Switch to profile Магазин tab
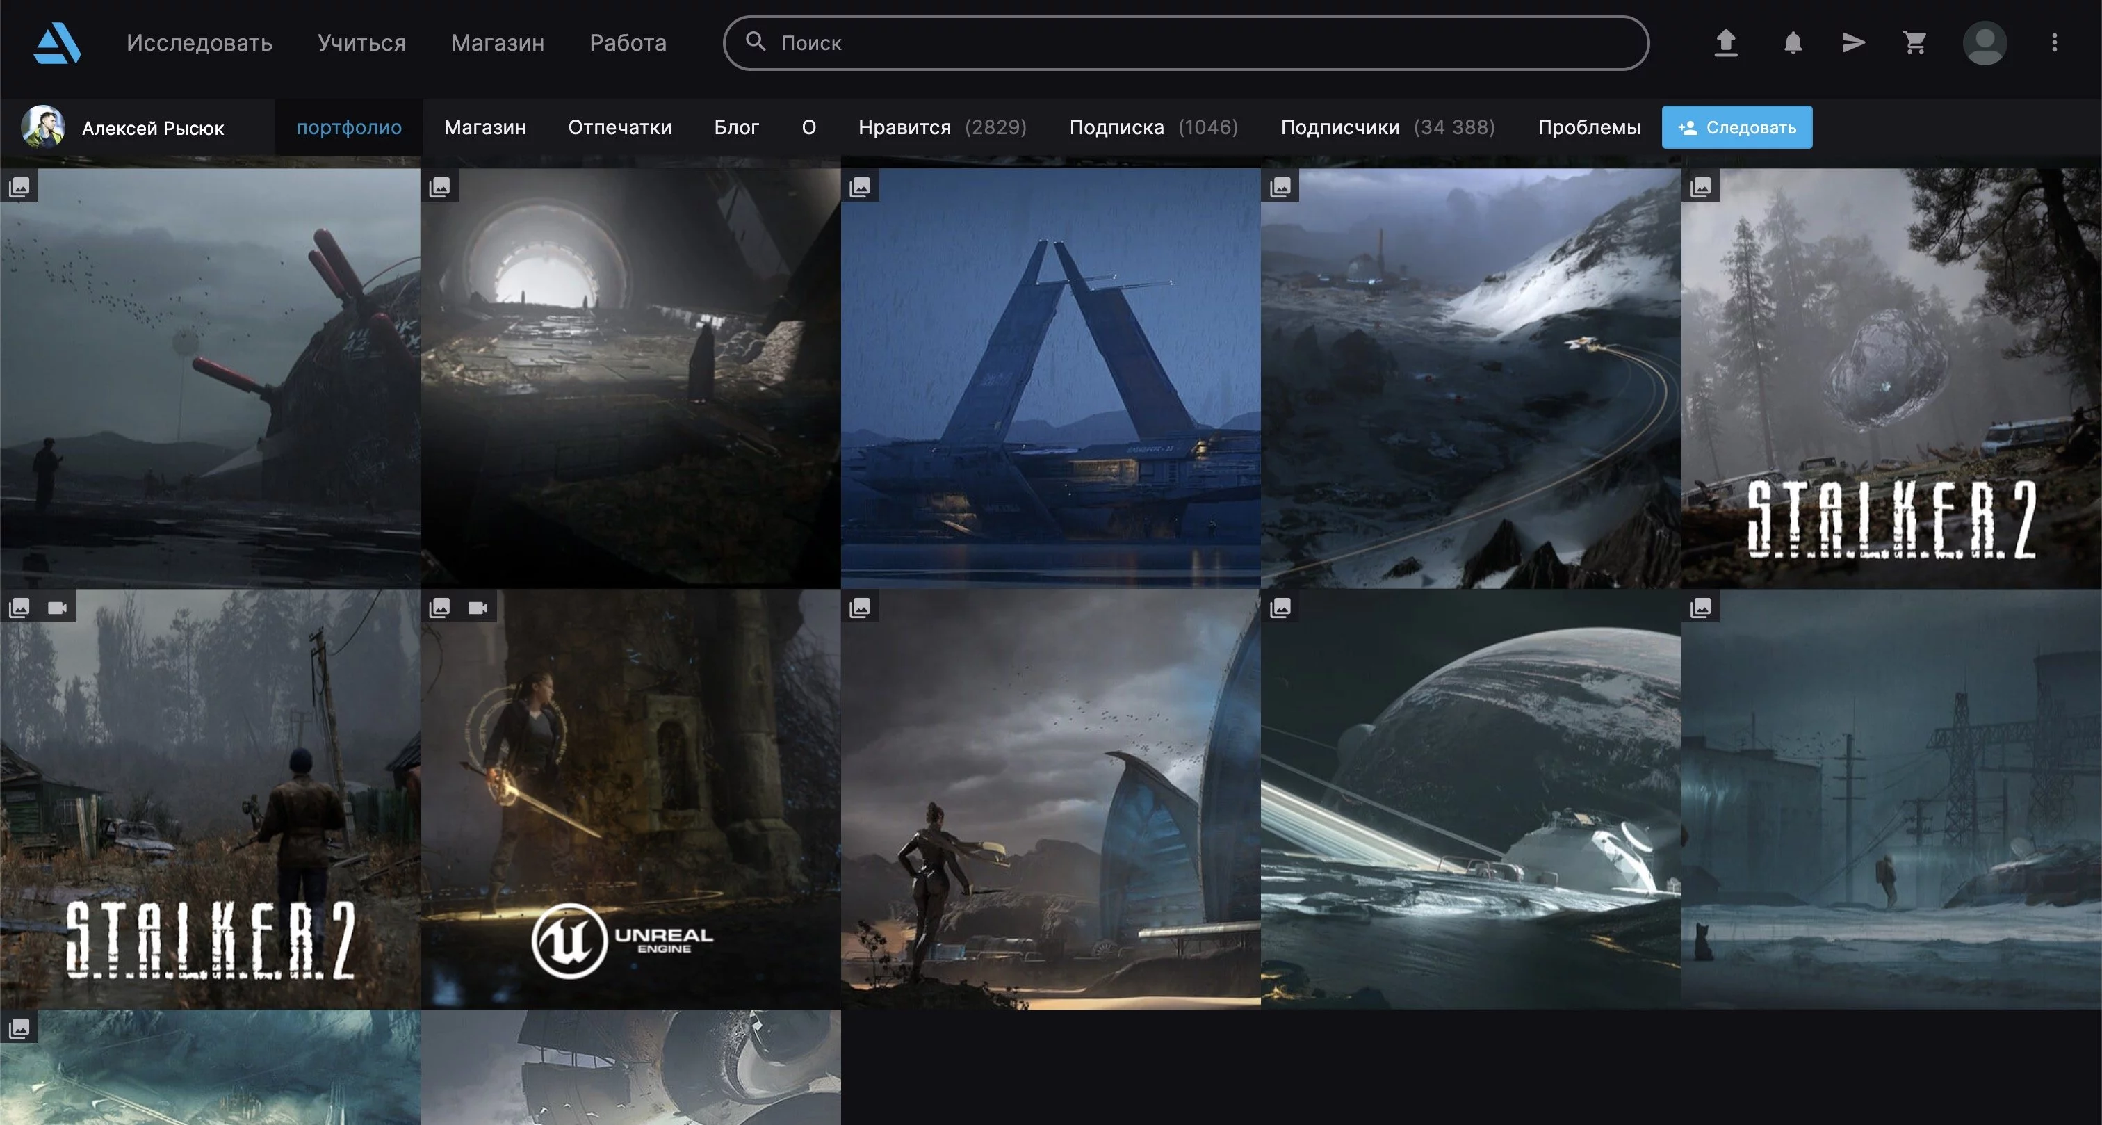Image resolution: width=2102 pixels, height=1125 pixels. pyautogui.click(x=484, y=127)
